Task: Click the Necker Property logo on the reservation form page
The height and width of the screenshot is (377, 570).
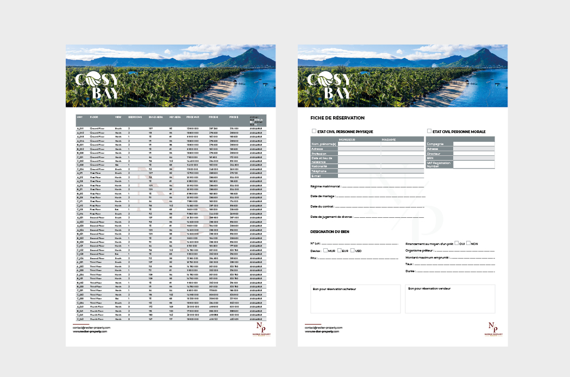Action: pyautogui.click(x=493, y=329)
